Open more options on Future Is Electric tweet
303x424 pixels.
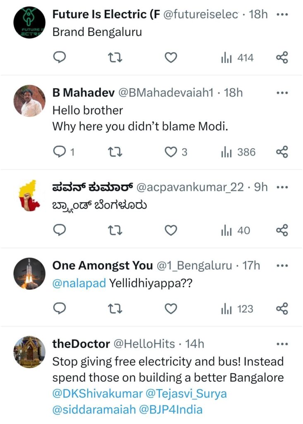click(x=282, y=14)
